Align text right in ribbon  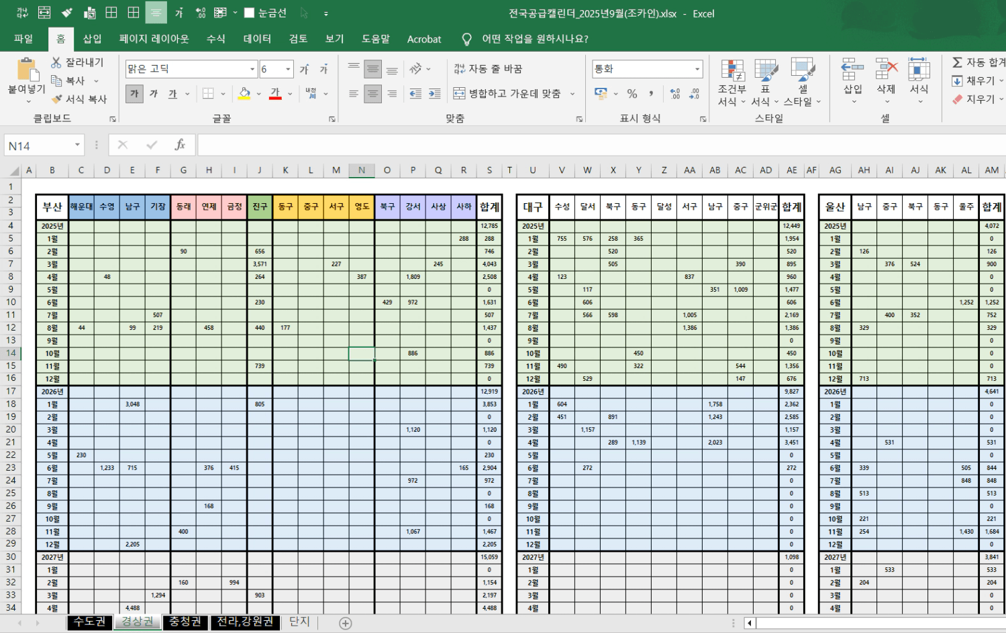point(392,94)
